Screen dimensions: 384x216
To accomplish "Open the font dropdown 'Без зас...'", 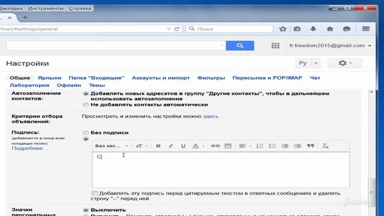I will pos(112,146).
